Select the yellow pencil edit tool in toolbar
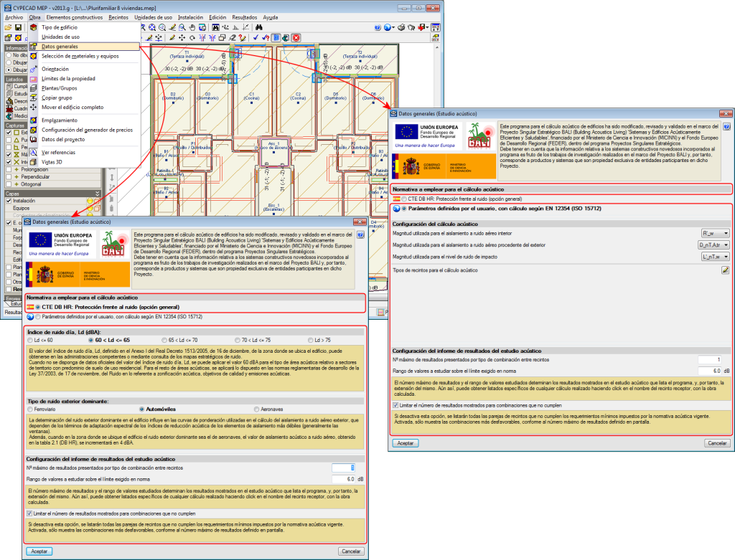Viewport: 735px width, 560px height. click(x=172, y=38)
